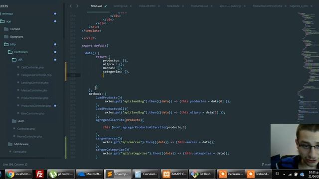Click the Line 166, Column 13 status text
The width and height of the screenshot is (319, 179).
(15, 165)
